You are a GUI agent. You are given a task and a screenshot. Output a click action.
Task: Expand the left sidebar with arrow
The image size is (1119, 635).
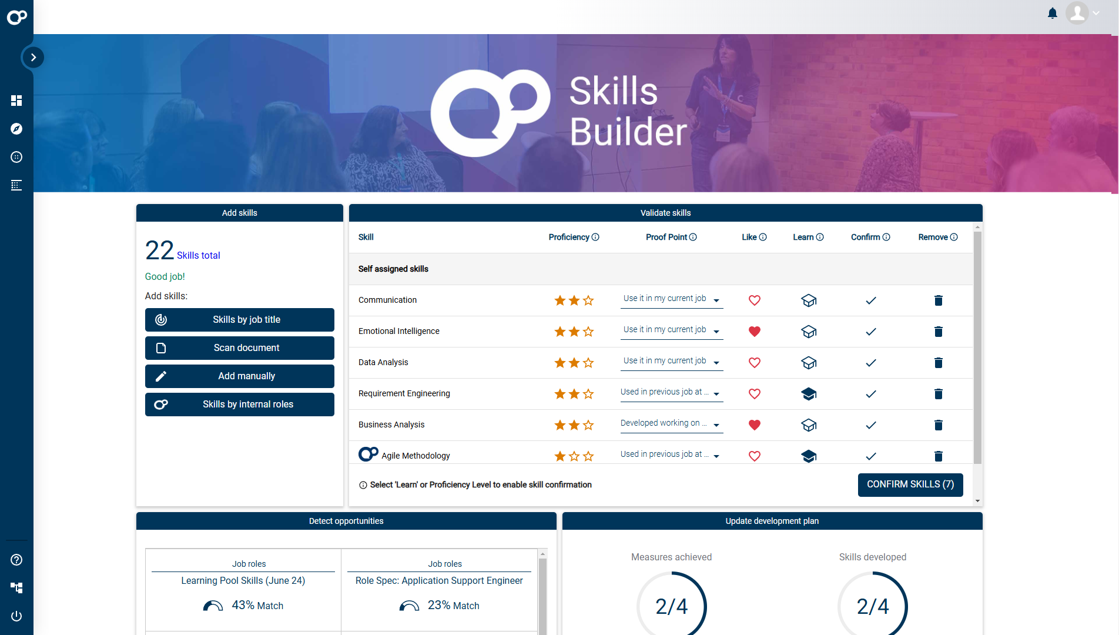pyautogui.click(x=33, y=57)
